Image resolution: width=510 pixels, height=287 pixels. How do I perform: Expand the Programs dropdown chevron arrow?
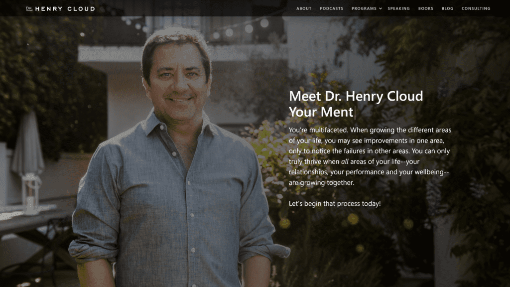pyautogui.click(x=380, y=8)
